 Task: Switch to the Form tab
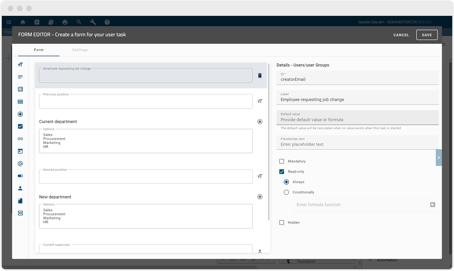click(x=39, y=50)
